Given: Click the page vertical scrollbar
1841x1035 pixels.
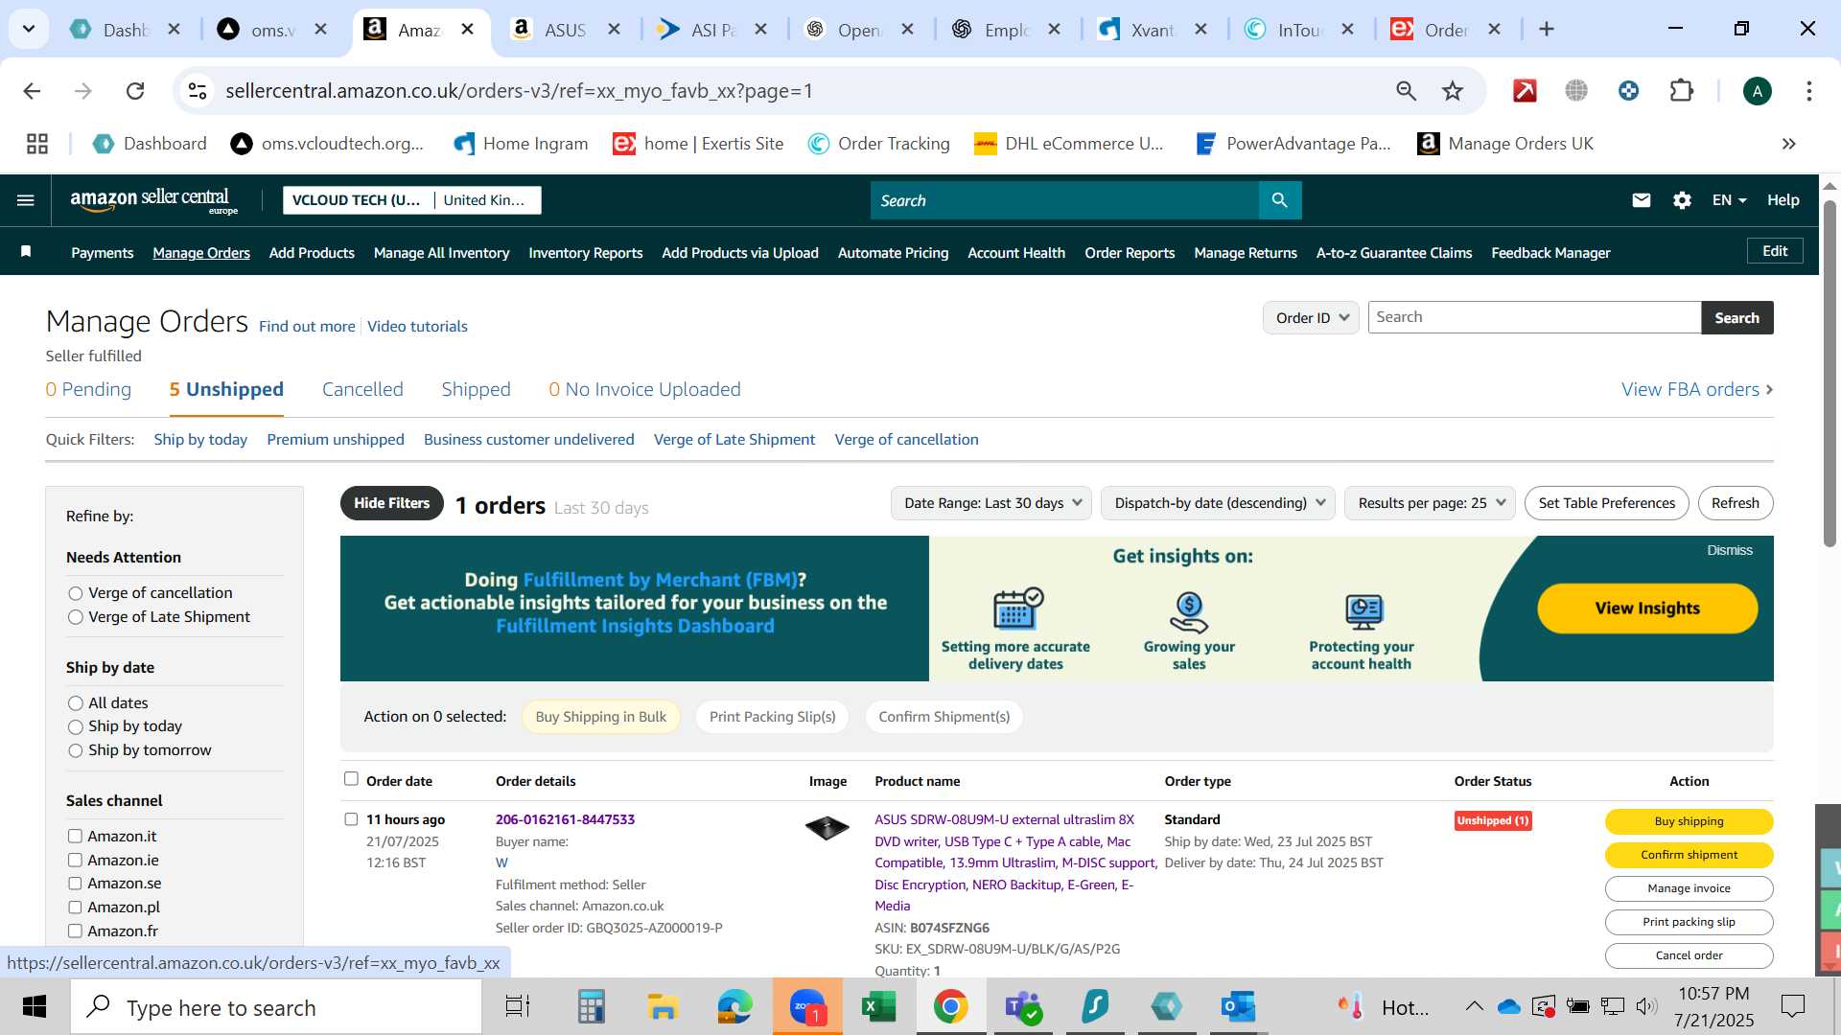Looking at the screenshot, I should pyautogui.click(x=1829, y=374).
